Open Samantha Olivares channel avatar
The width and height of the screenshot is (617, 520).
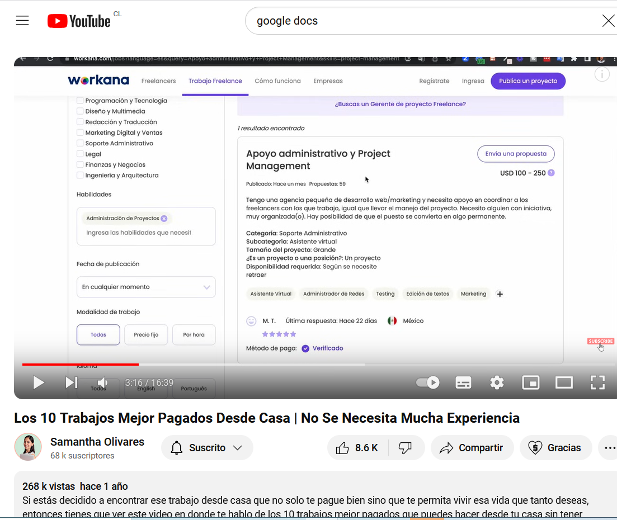(28, 447)
